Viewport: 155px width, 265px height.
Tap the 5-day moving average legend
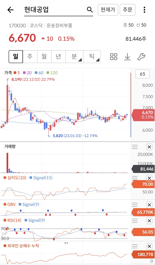click(17, 73)
